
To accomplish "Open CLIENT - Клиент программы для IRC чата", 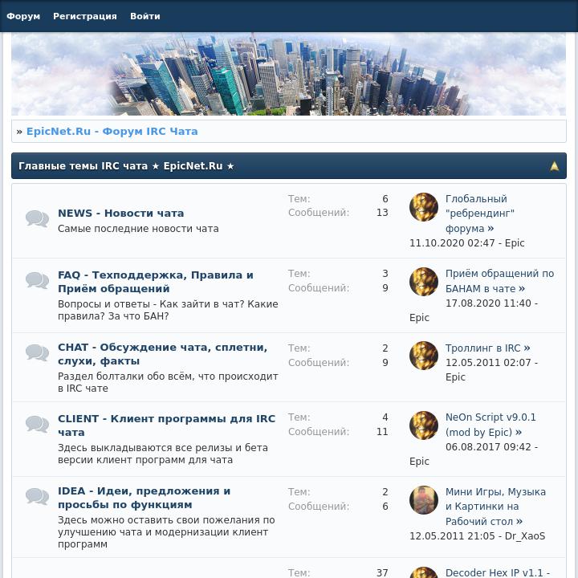I will click(x=167, y=425).
